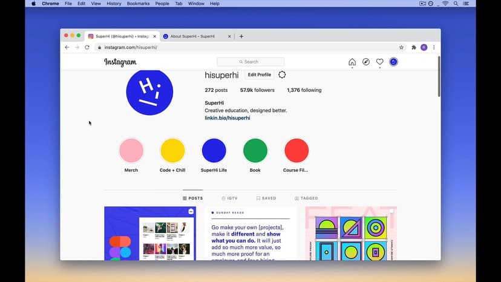
Task: Open the yellow Code + Chill highlight
Action: [172, 151]
